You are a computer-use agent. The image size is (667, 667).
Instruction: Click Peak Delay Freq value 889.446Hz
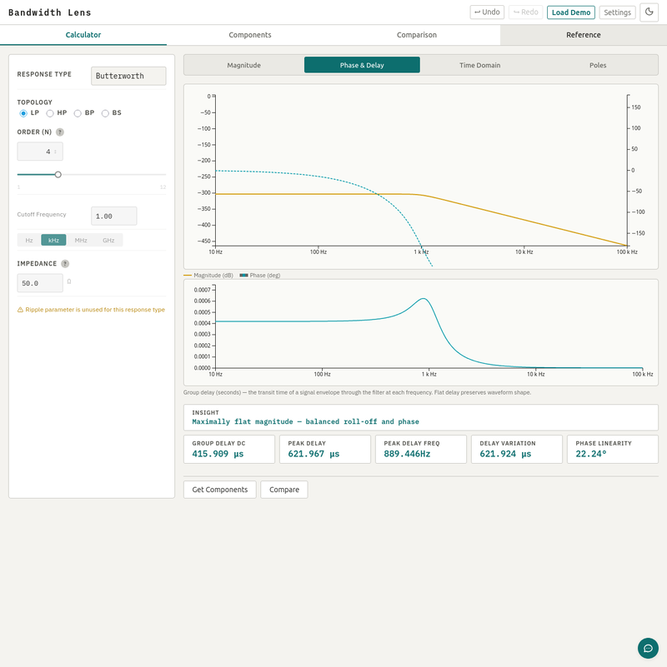pyautogui.click(x=407, y=454)
